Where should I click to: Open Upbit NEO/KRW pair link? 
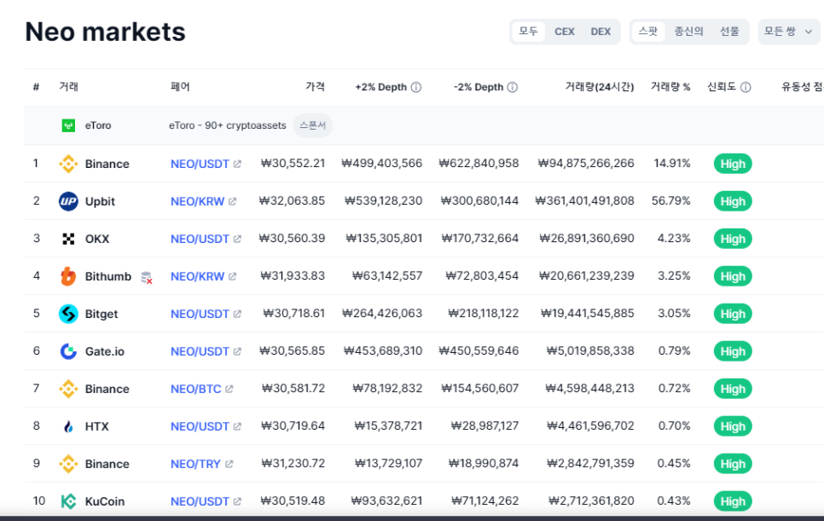tap(198, 201)
